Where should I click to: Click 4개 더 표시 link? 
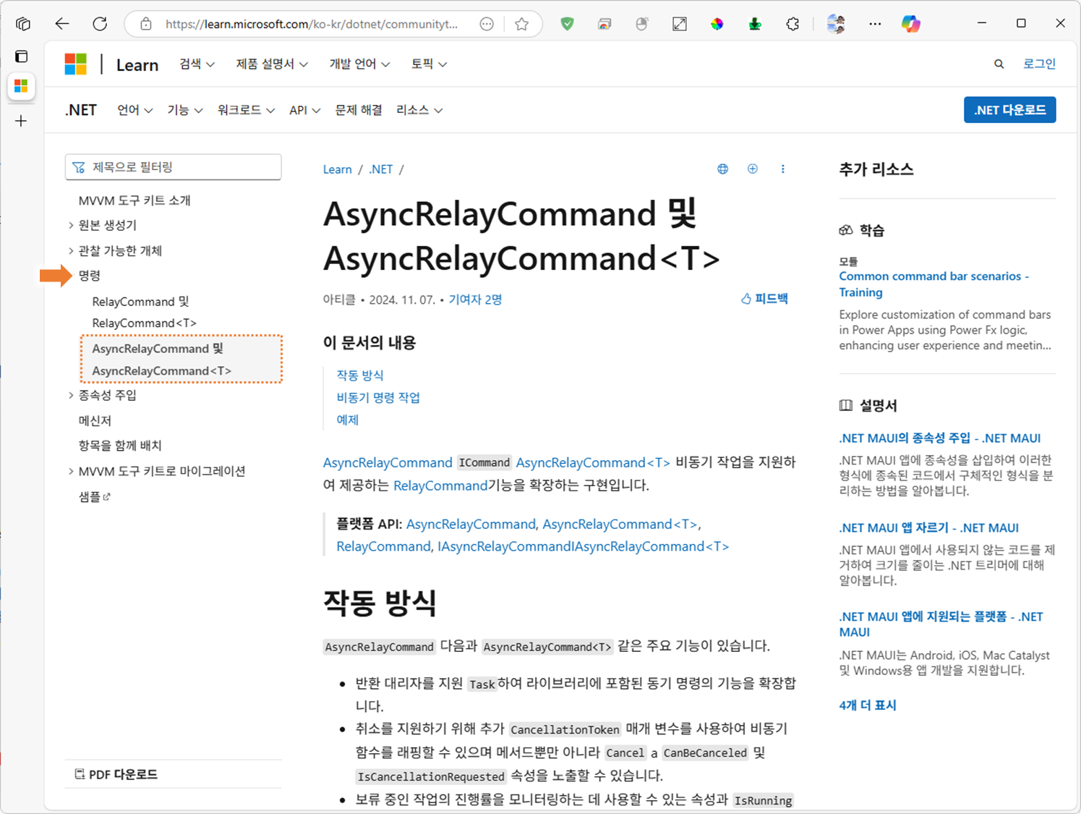tap(868, 705)
